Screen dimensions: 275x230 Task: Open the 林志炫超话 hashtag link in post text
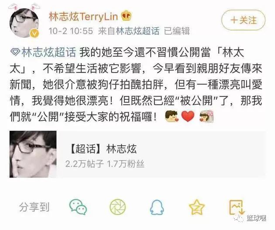pos(48,52)
